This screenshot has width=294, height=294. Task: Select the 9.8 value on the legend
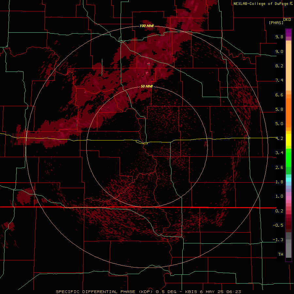279,37
